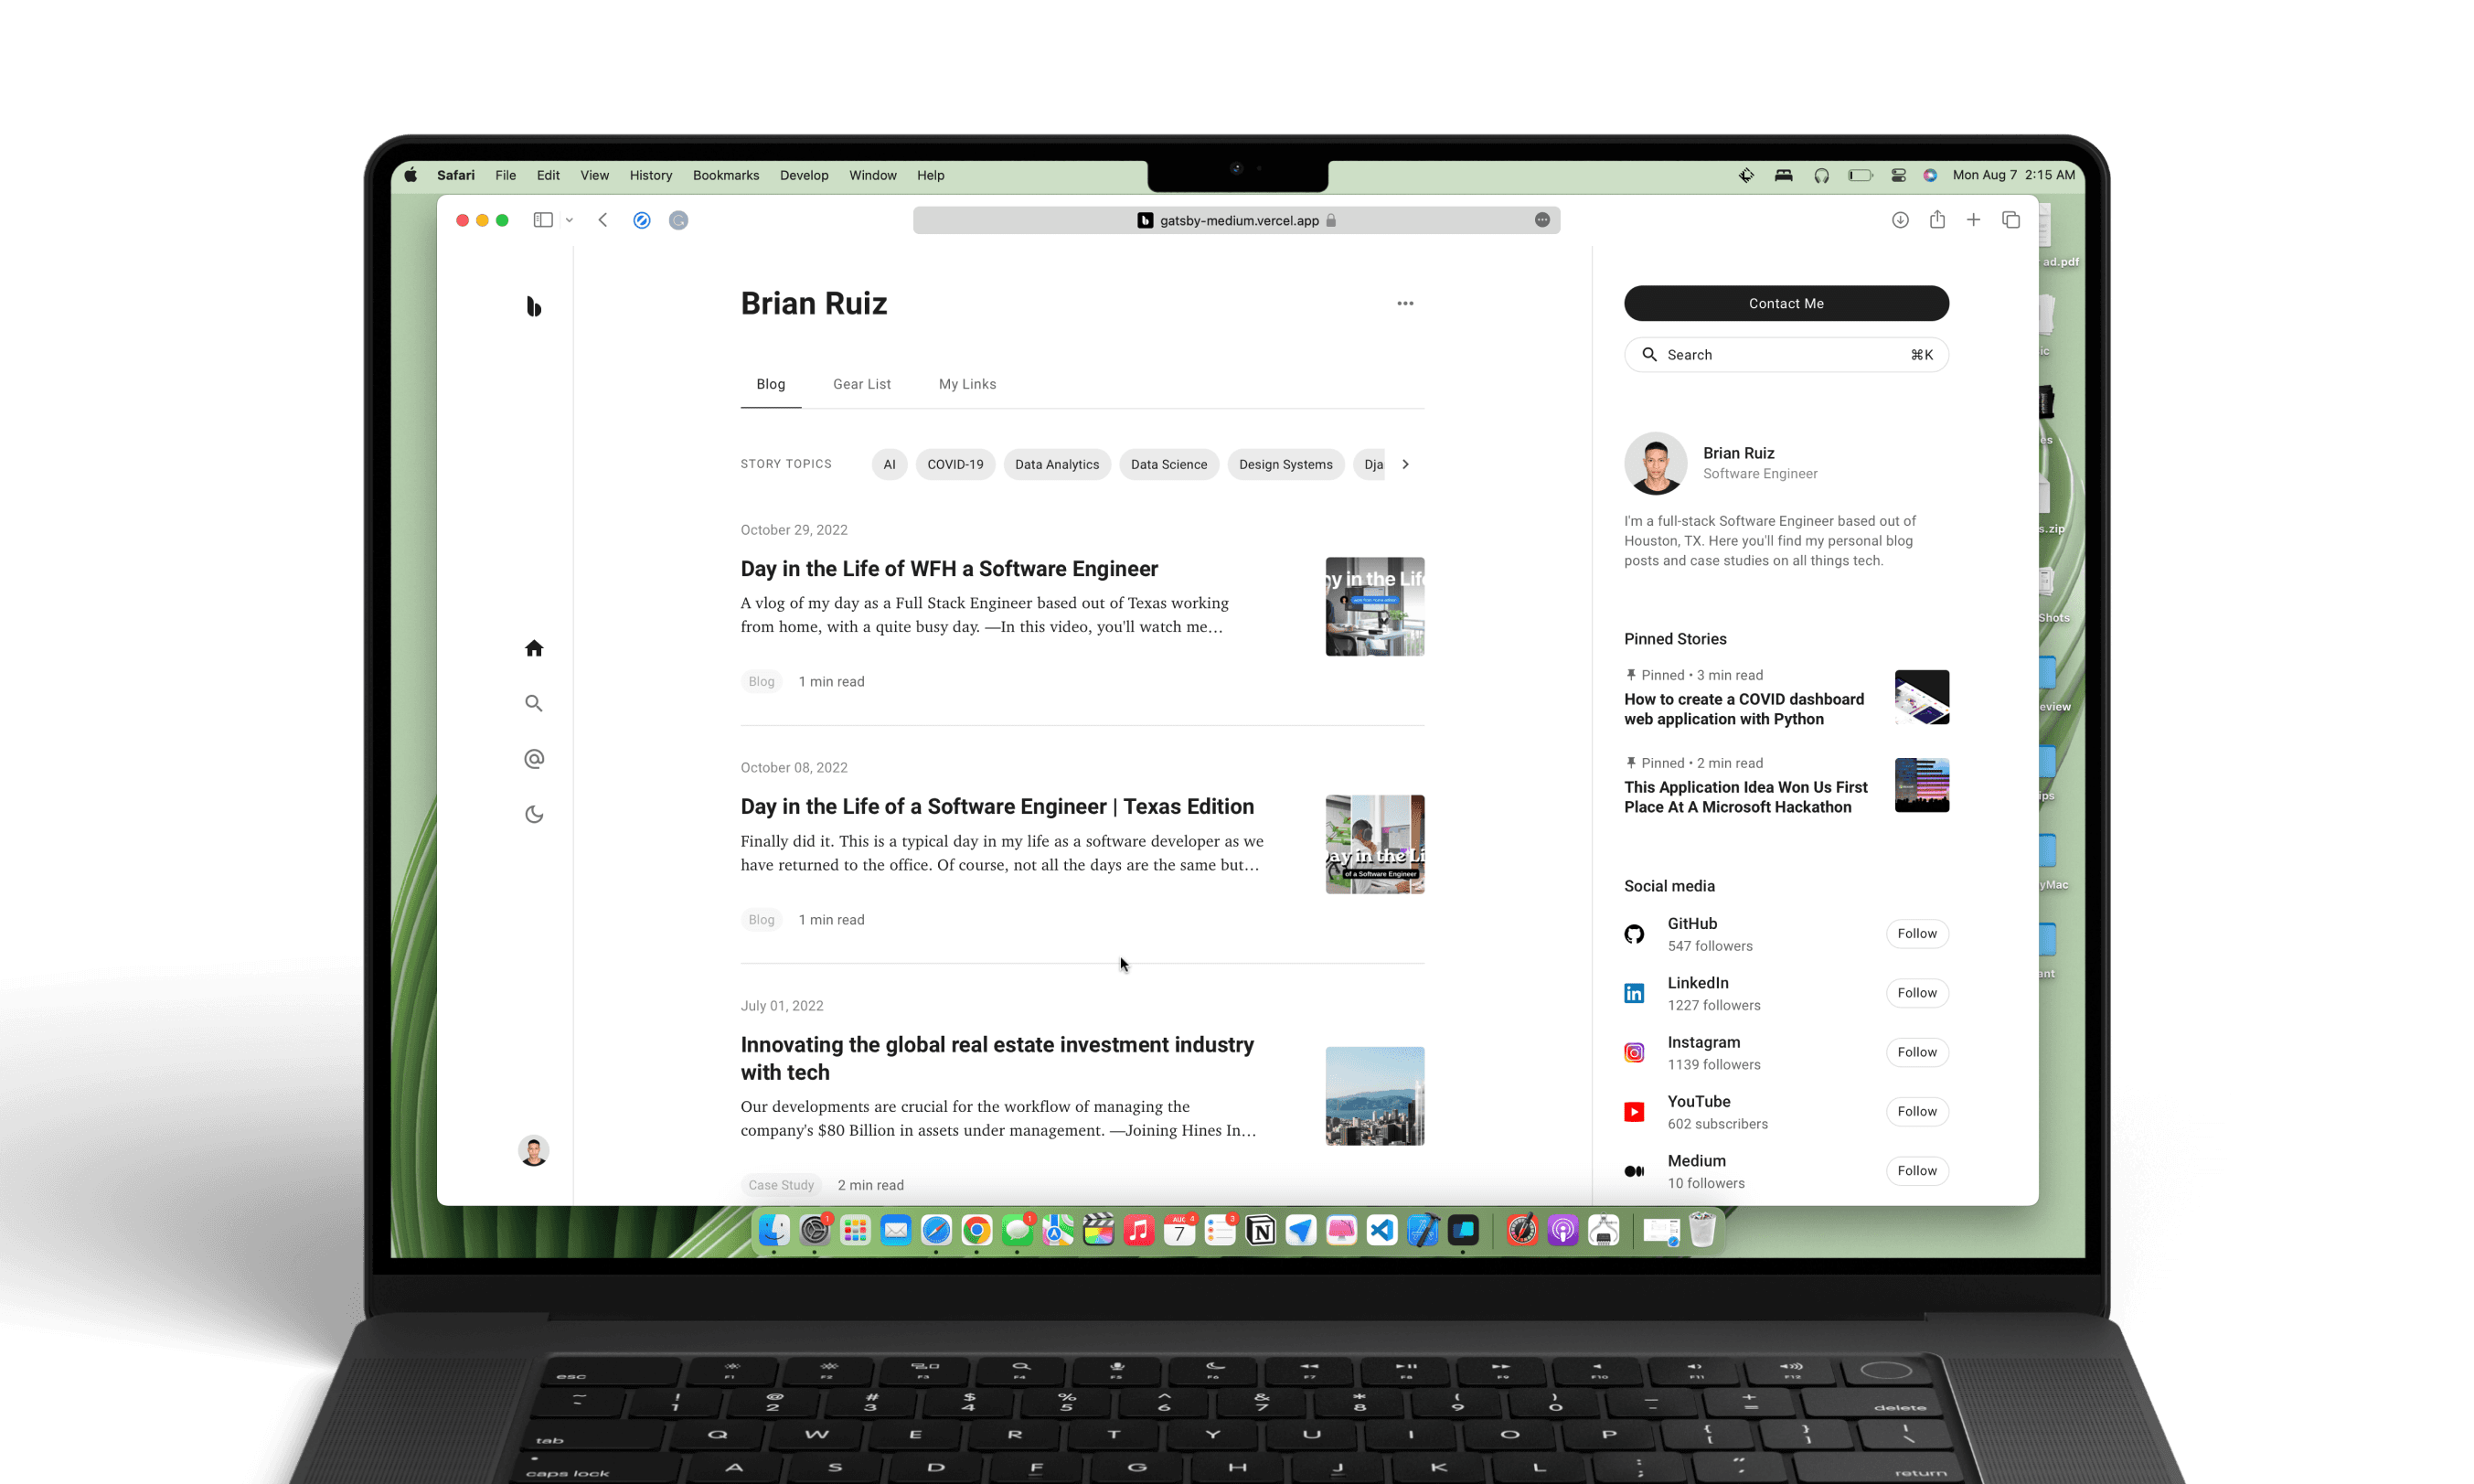Viewport: 2474px width, 1484px height.
Task: Follow on Medium
Action: [1916, 1170]
